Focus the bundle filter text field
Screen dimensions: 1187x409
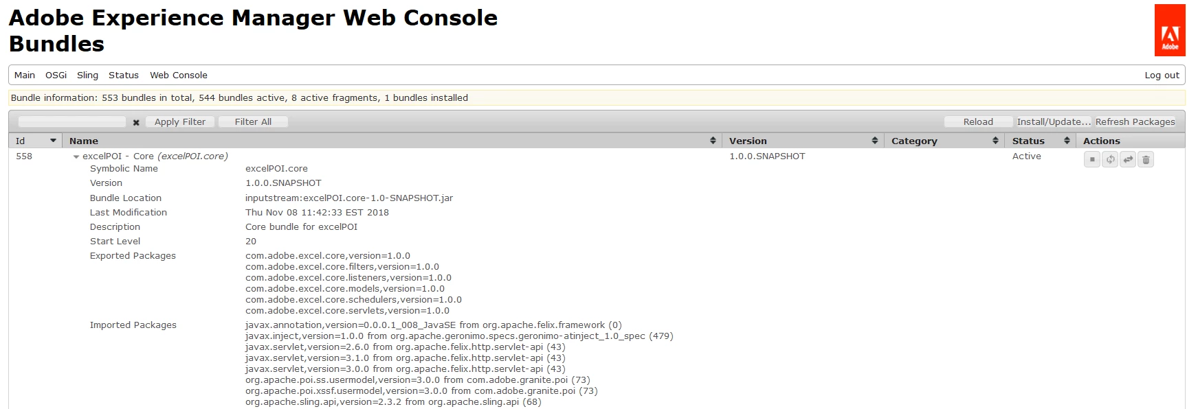(71, 122)
